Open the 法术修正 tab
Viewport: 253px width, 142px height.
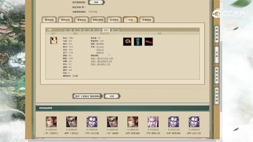[x=114, y=20]
